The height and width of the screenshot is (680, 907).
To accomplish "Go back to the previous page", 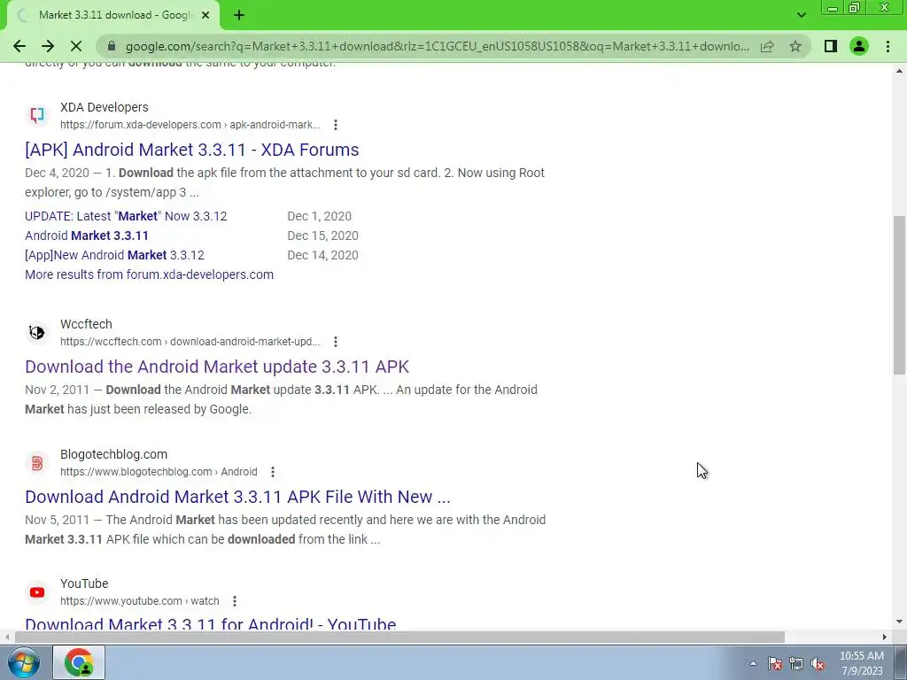I will pyautogui.click(x=19, y=46).
